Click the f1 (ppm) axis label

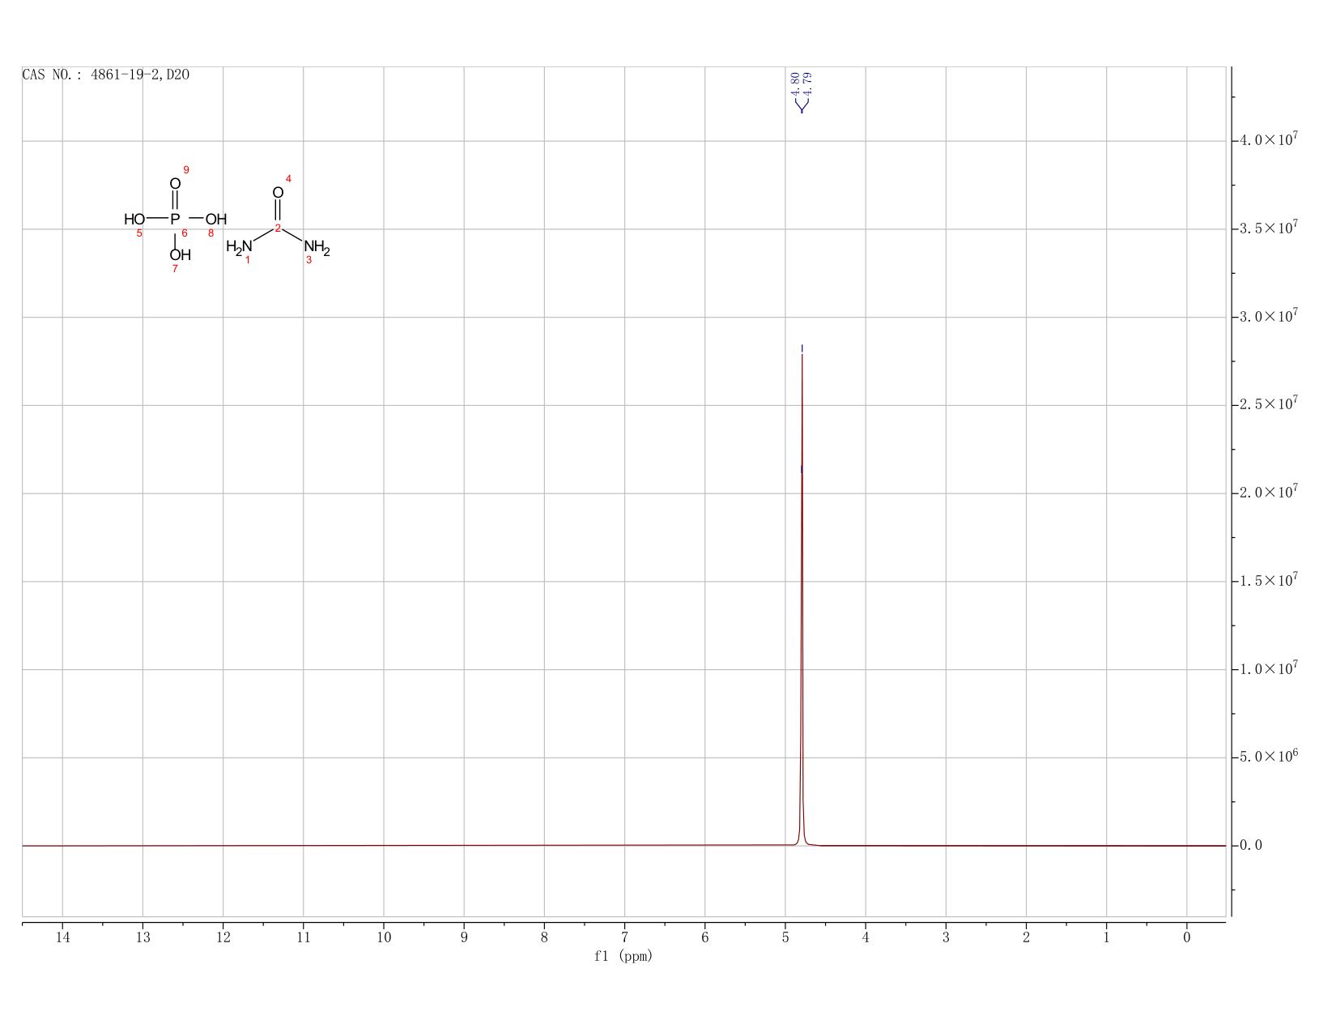coord(623,956)
